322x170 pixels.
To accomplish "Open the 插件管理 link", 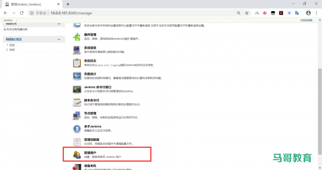I will 90,35.
